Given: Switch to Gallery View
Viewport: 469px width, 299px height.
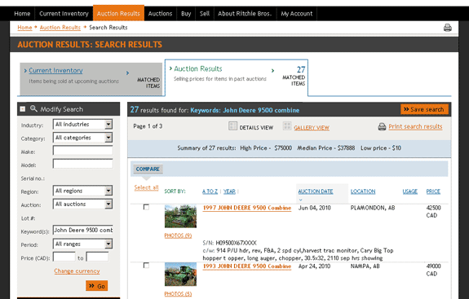Looking at the screenshot, I should coord(312,128).
